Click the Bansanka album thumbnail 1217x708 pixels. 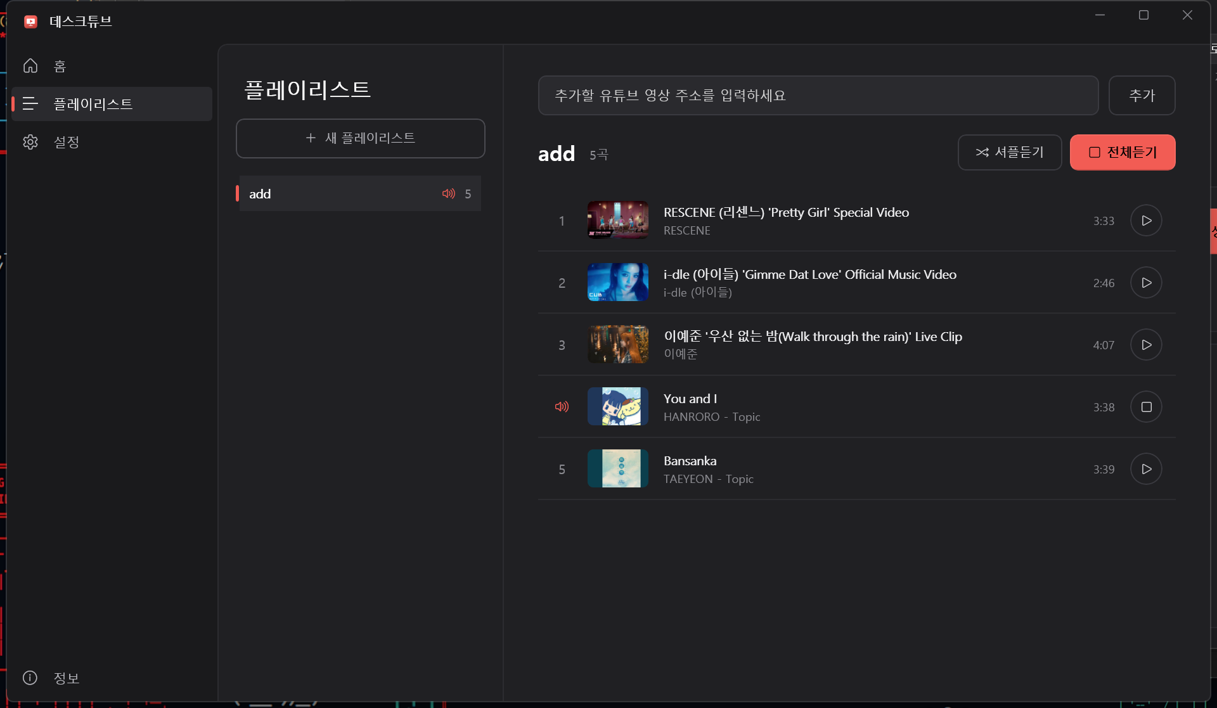(618, 468)
